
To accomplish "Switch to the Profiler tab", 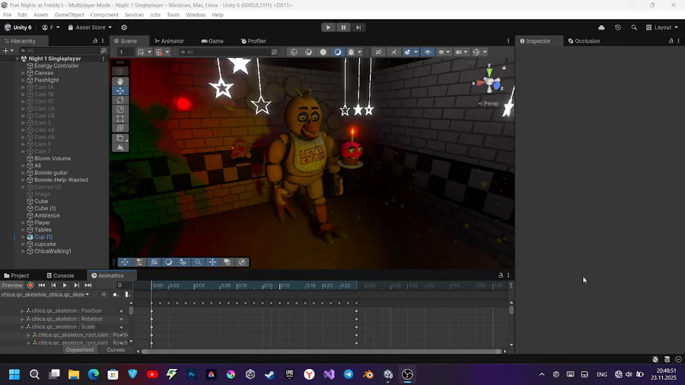I will point(253,41).
